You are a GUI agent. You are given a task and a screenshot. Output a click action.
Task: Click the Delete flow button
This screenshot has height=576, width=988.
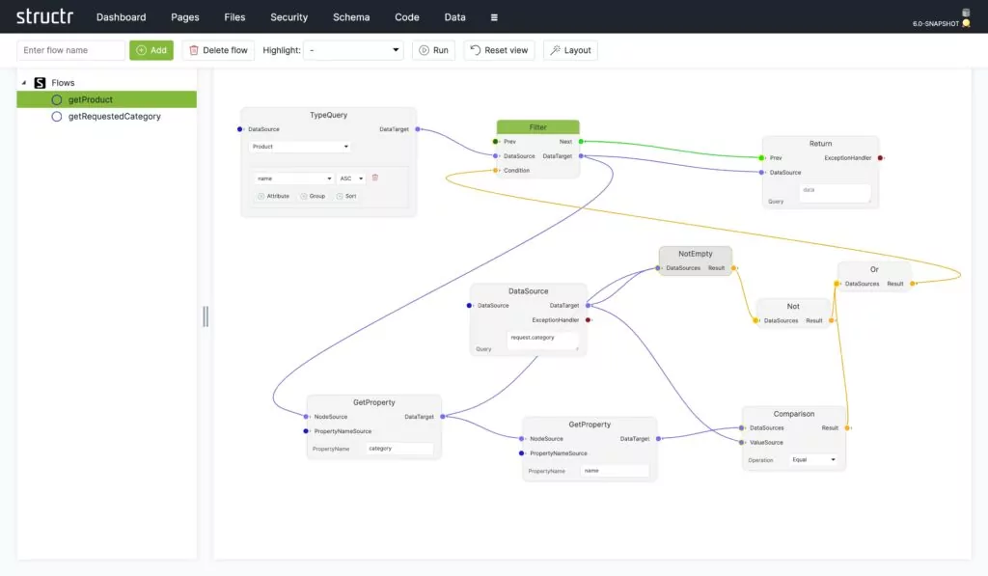point(218,50)
